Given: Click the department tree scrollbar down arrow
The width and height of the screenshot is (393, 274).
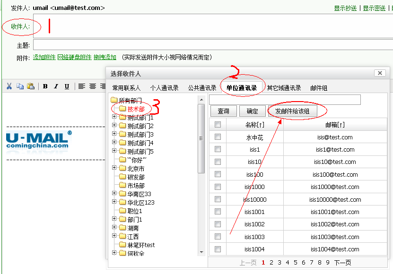Looking at the screenshot, I should point(201,252).
